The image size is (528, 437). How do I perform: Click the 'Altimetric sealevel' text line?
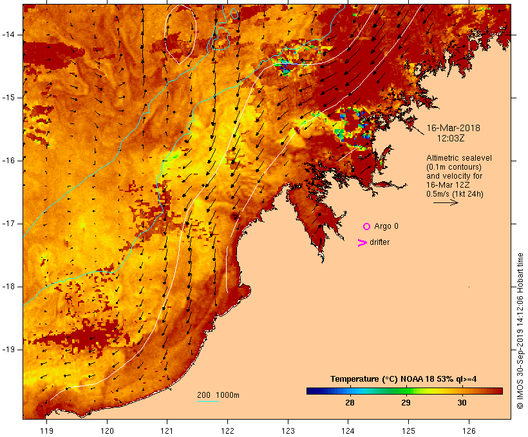point(459,158)
